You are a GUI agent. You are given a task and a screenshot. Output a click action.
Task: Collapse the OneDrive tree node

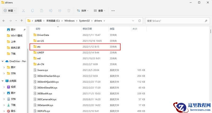3,61
